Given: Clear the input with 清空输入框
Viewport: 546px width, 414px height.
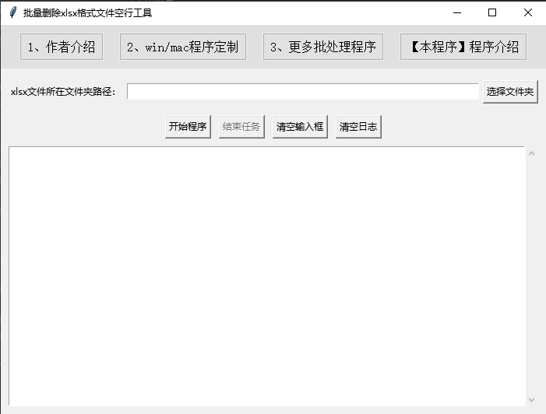Looking at the screenshot, I should tap(300, 127).
